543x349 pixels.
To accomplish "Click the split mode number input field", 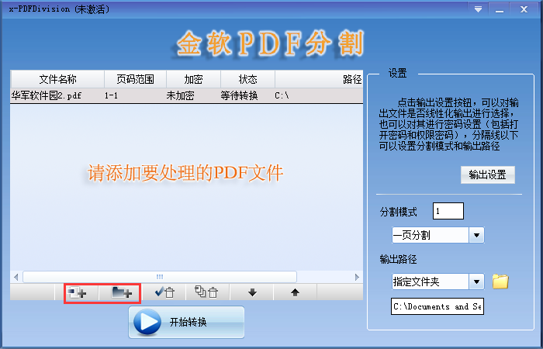I will pyautogui.click(x=448, y=211).
